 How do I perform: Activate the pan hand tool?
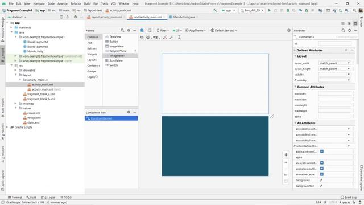tap(286, 154)
